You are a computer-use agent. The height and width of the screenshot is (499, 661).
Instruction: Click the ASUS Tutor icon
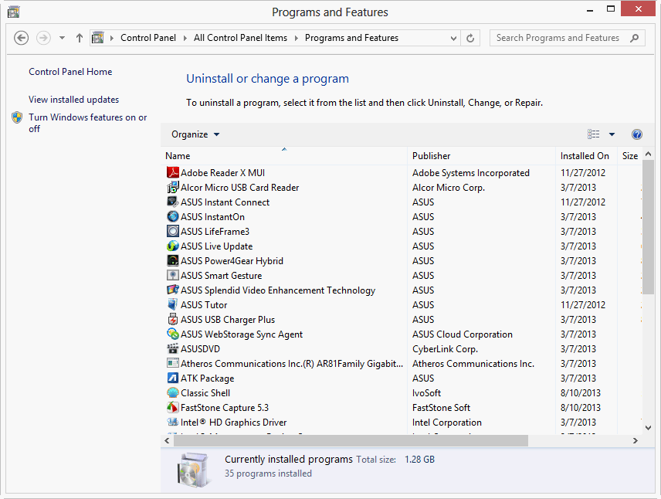tap(173, 304)
